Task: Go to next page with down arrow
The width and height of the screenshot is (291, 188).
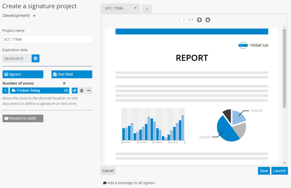Action: click(x=208, y=20)
